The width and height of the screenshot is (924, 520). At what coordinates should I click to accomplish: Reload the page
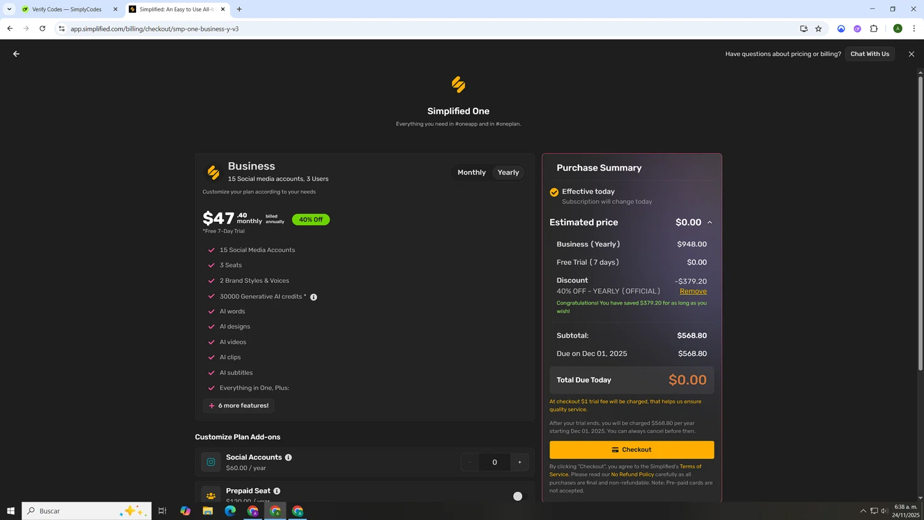[42, 28]
